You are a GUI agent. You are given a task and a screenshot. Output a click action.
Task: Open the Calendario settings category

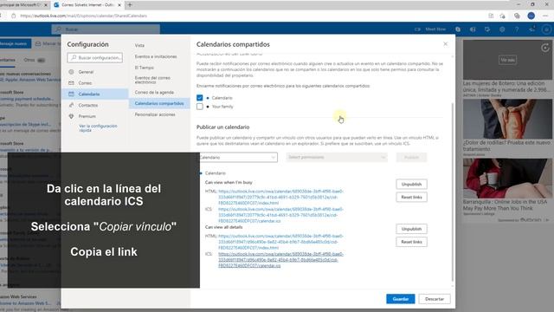[95, 94]
